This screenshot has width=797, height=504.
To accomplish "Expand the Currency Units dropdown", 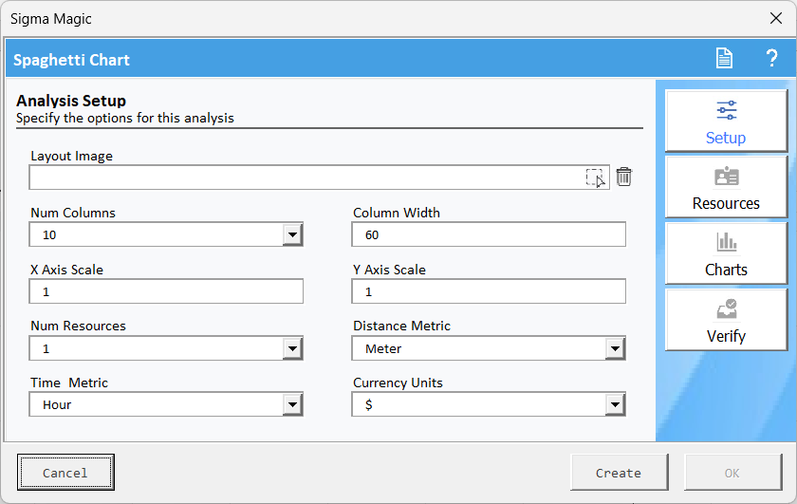I will pos(615,405).
